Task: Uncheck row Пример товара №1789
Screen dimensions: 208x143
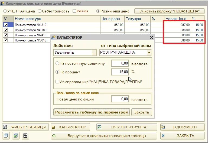Action: click(x=6, y=30)
